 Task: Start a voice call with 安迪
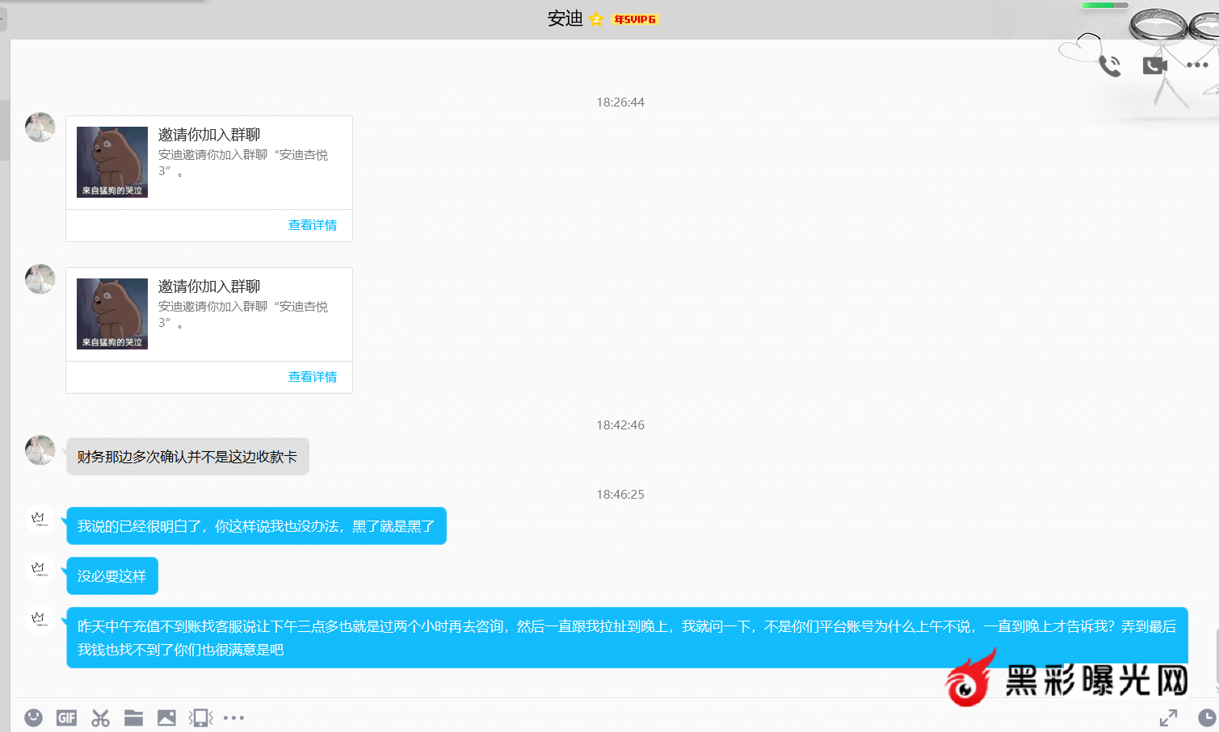[1110, 65]
